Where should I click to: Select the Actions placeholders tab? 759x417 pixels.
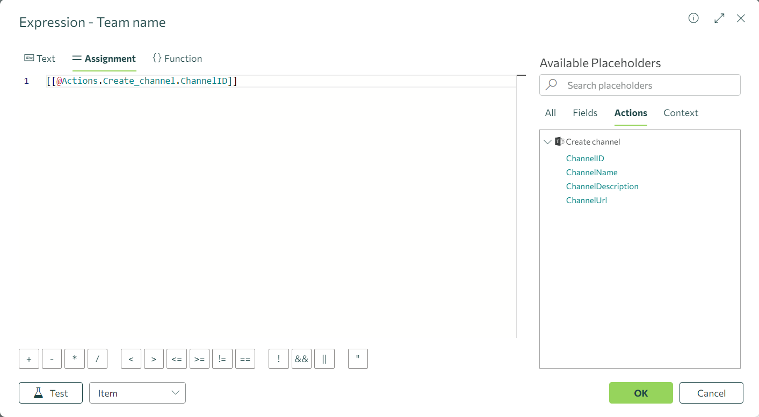631,113
